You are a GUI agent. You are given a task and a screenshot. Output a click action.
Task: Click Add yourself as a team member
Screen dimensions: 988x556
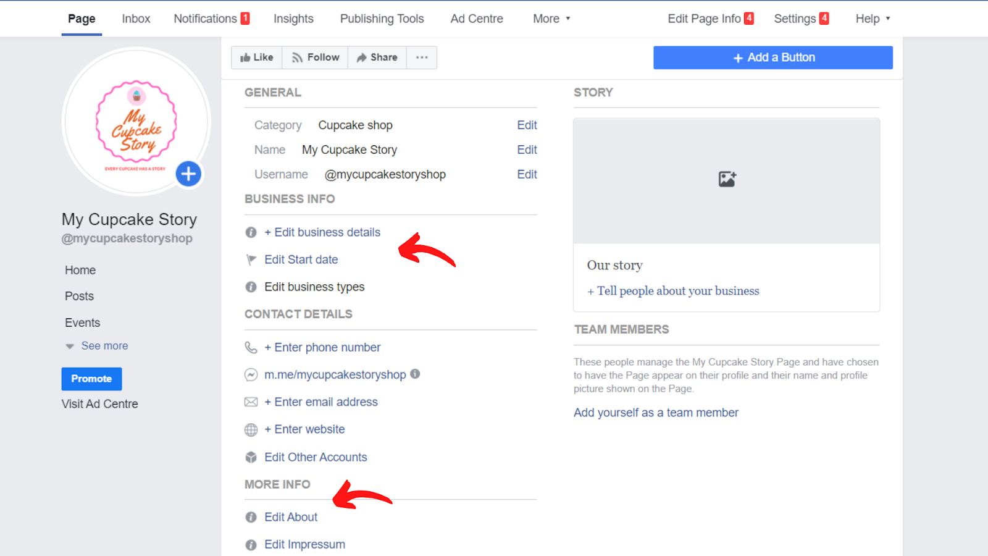click(656, 413)
